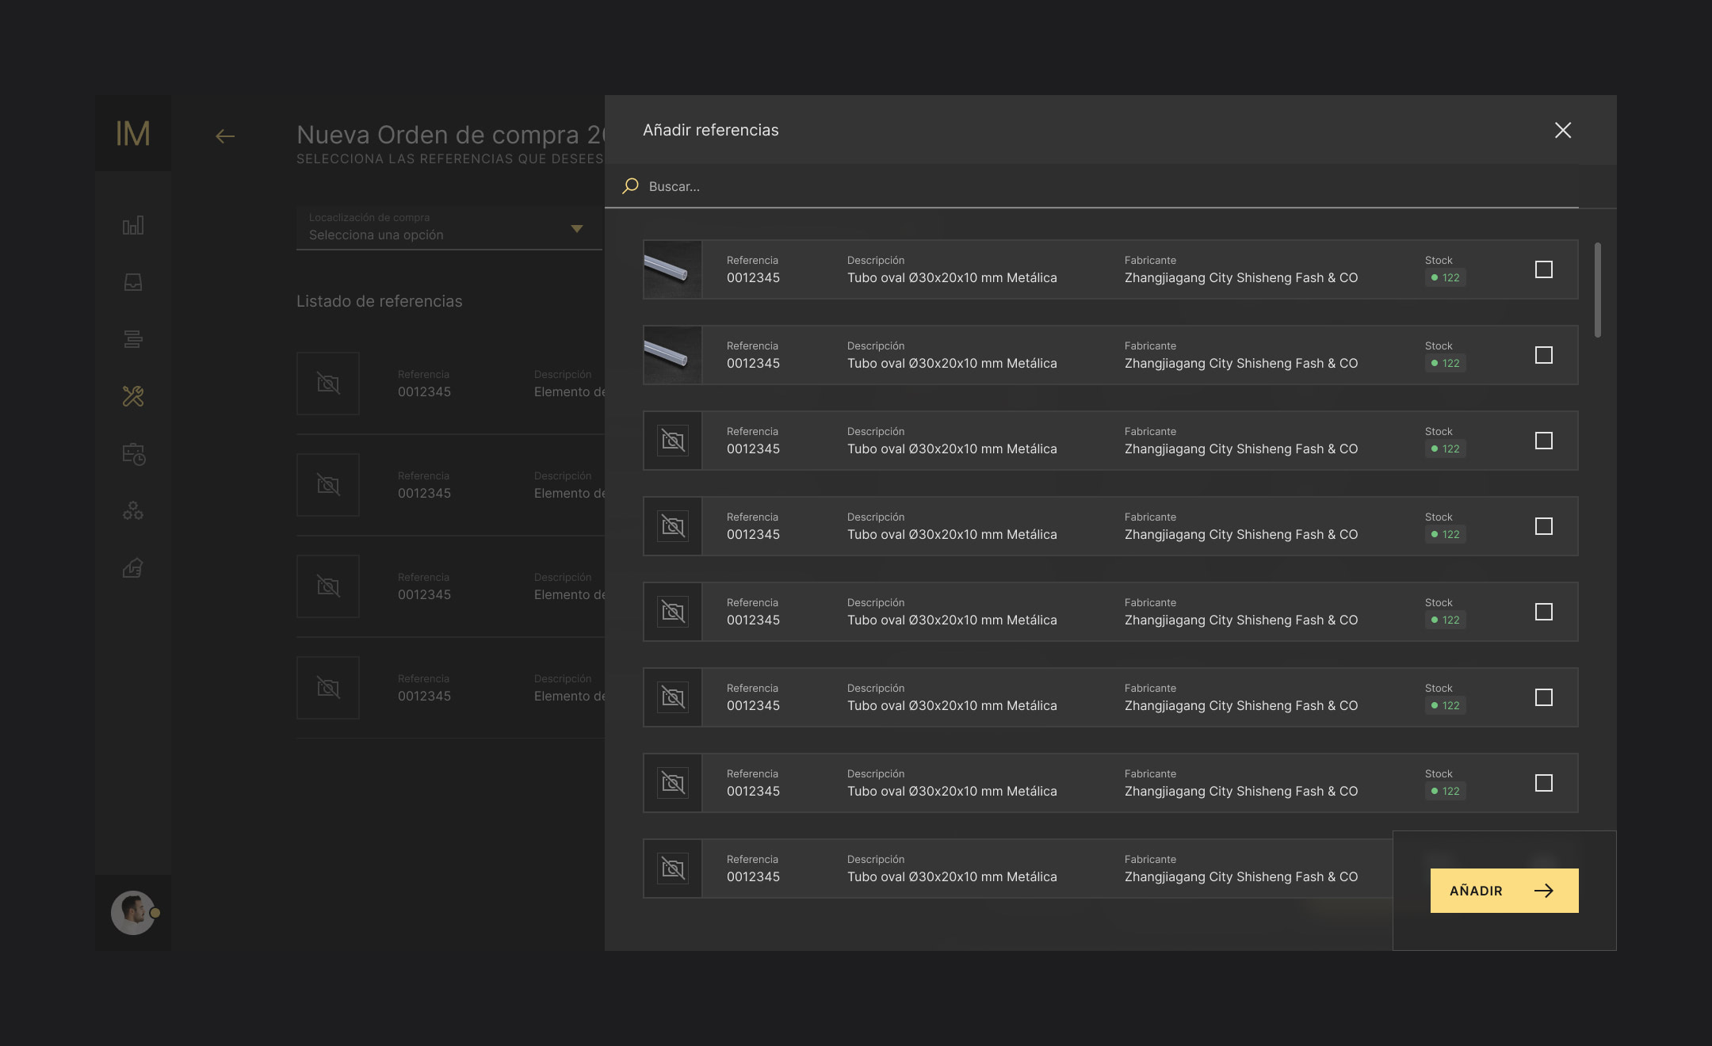This screenshot has height=1046, width=1712.
Task: Open the stacked rows list sidebar icon
Action: (133, 339)
